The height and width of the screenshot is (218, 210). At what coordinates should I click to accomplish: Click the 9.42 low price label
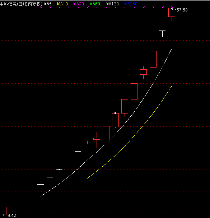pyautogui.click(x=12, y=215)
